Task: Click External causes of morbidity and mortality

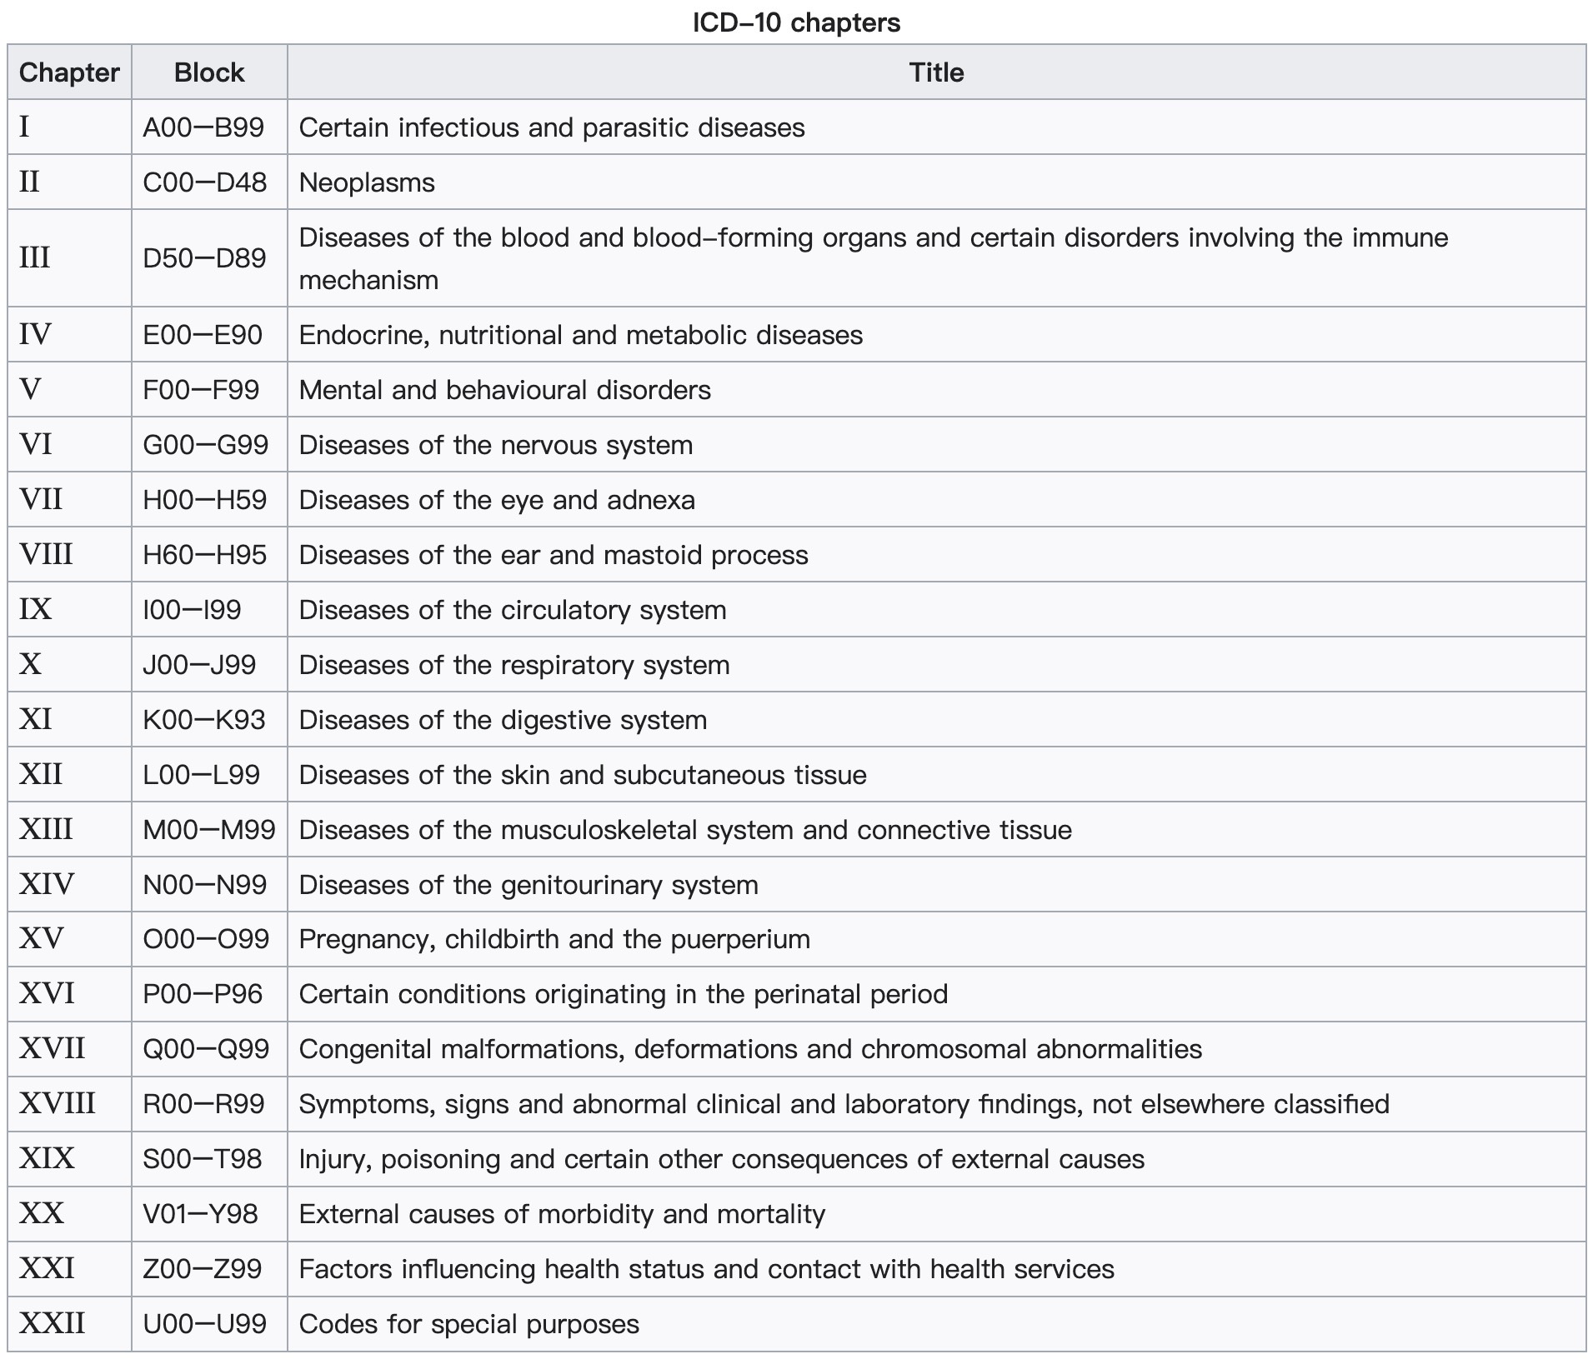Action: (562, 1214)
